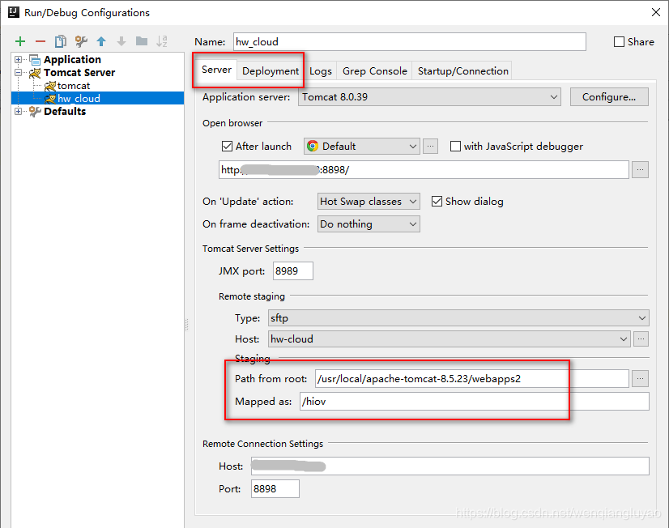The height and width of the screenshot is (528, 669).
Task: Click the Edit Defaults wrench icon
Action: coord(81,41)
